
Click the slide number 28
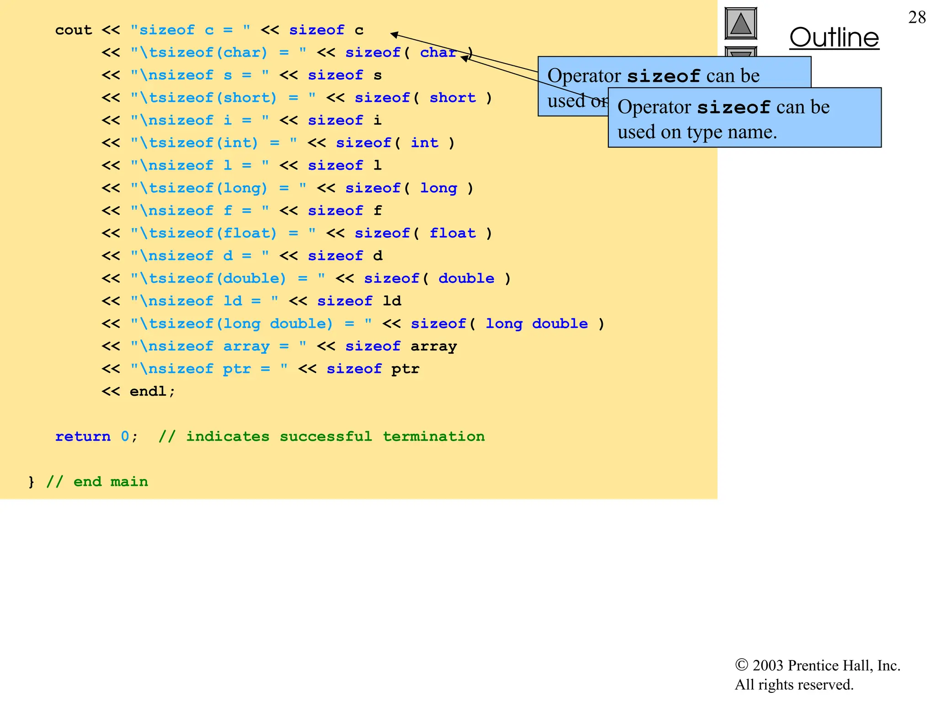coord(916,17)
